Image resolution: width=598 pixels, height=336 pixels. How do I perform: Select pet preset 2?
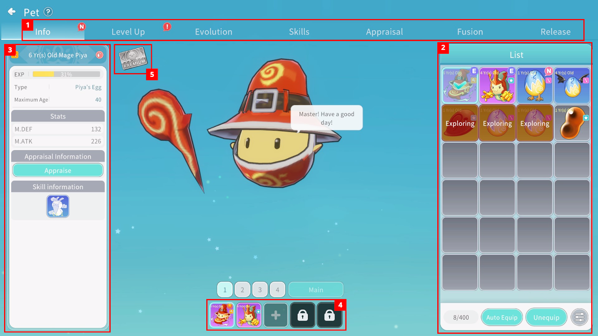coord(242,290)
